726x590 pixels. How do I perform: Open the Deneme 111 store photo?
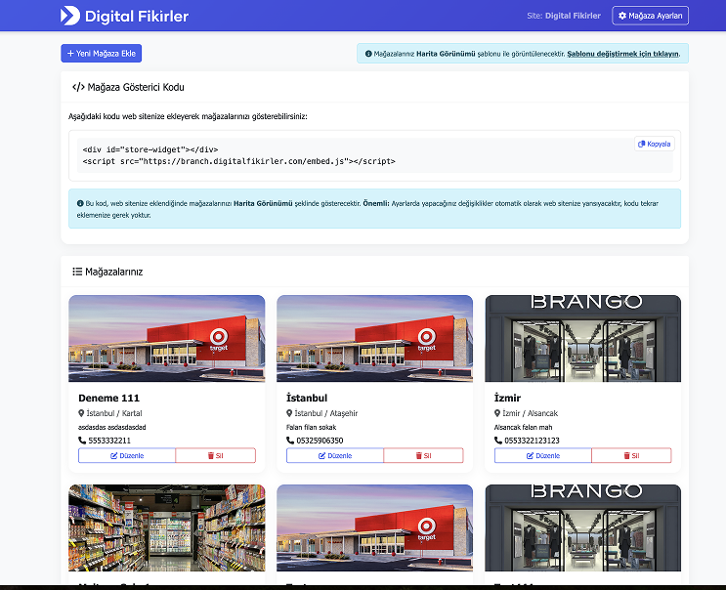tap(167, 338)
